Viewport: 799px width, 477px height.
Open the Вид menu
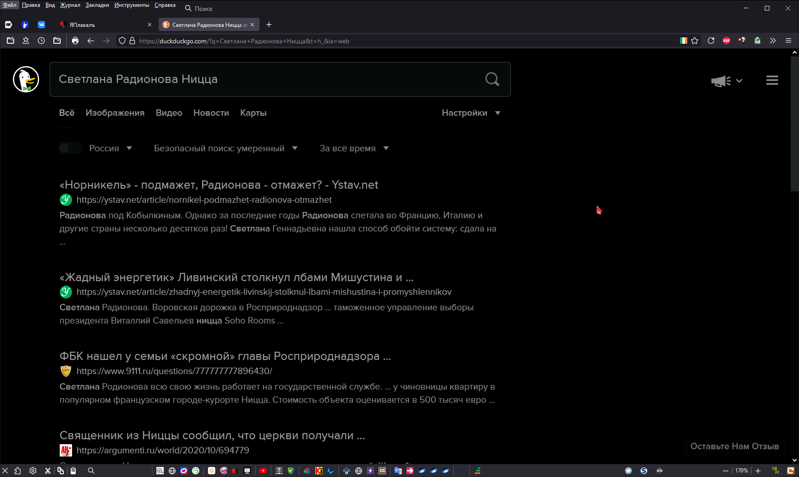pyautogui.click(x=50, y=5)
